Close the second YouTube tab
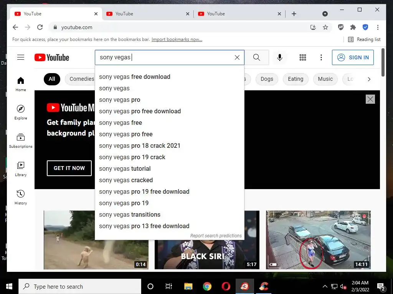Image resolution: width=393 pixels, height=294 pixels. [x=188, y=14]
